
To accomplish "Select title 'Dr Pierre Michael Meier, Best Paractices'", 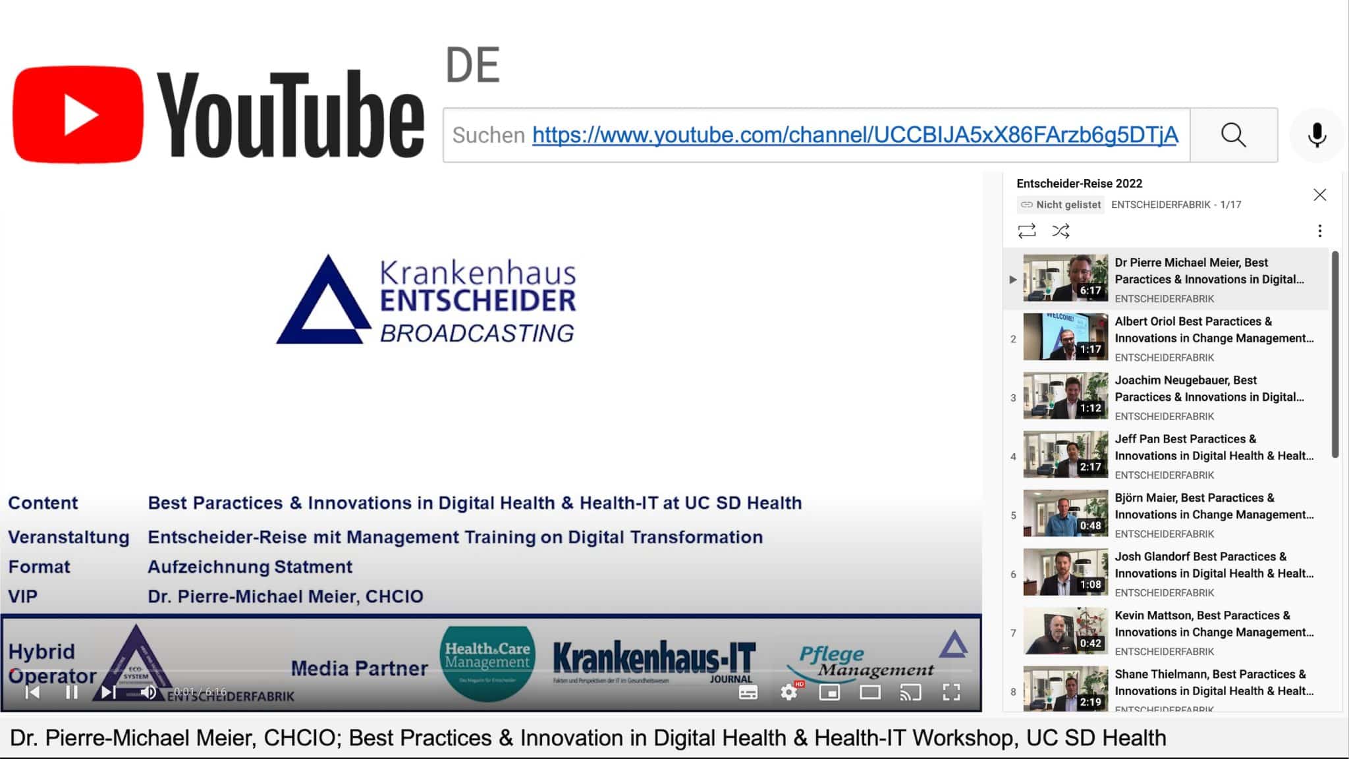I will (1209, 271).
